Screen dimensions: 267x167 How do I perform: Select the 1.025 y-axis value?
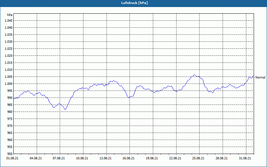click(x=8, y=48)
